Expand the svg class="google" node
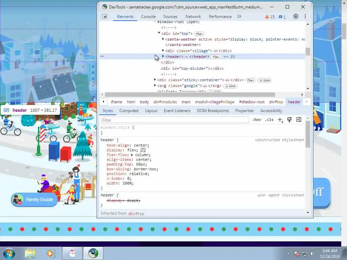Viewport: 347px width, 260px height. [155, 85]
